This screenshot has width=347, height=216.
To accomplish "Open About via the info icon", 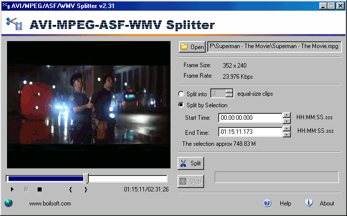I will click(x=309, y=203).
